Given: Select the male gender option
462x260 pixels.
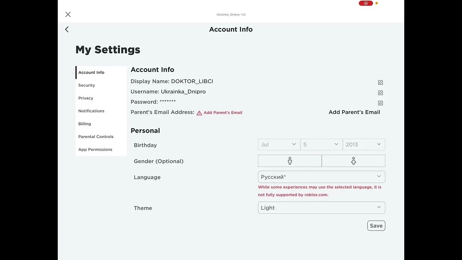Looking at the screenshot, I should click(289, 161).
